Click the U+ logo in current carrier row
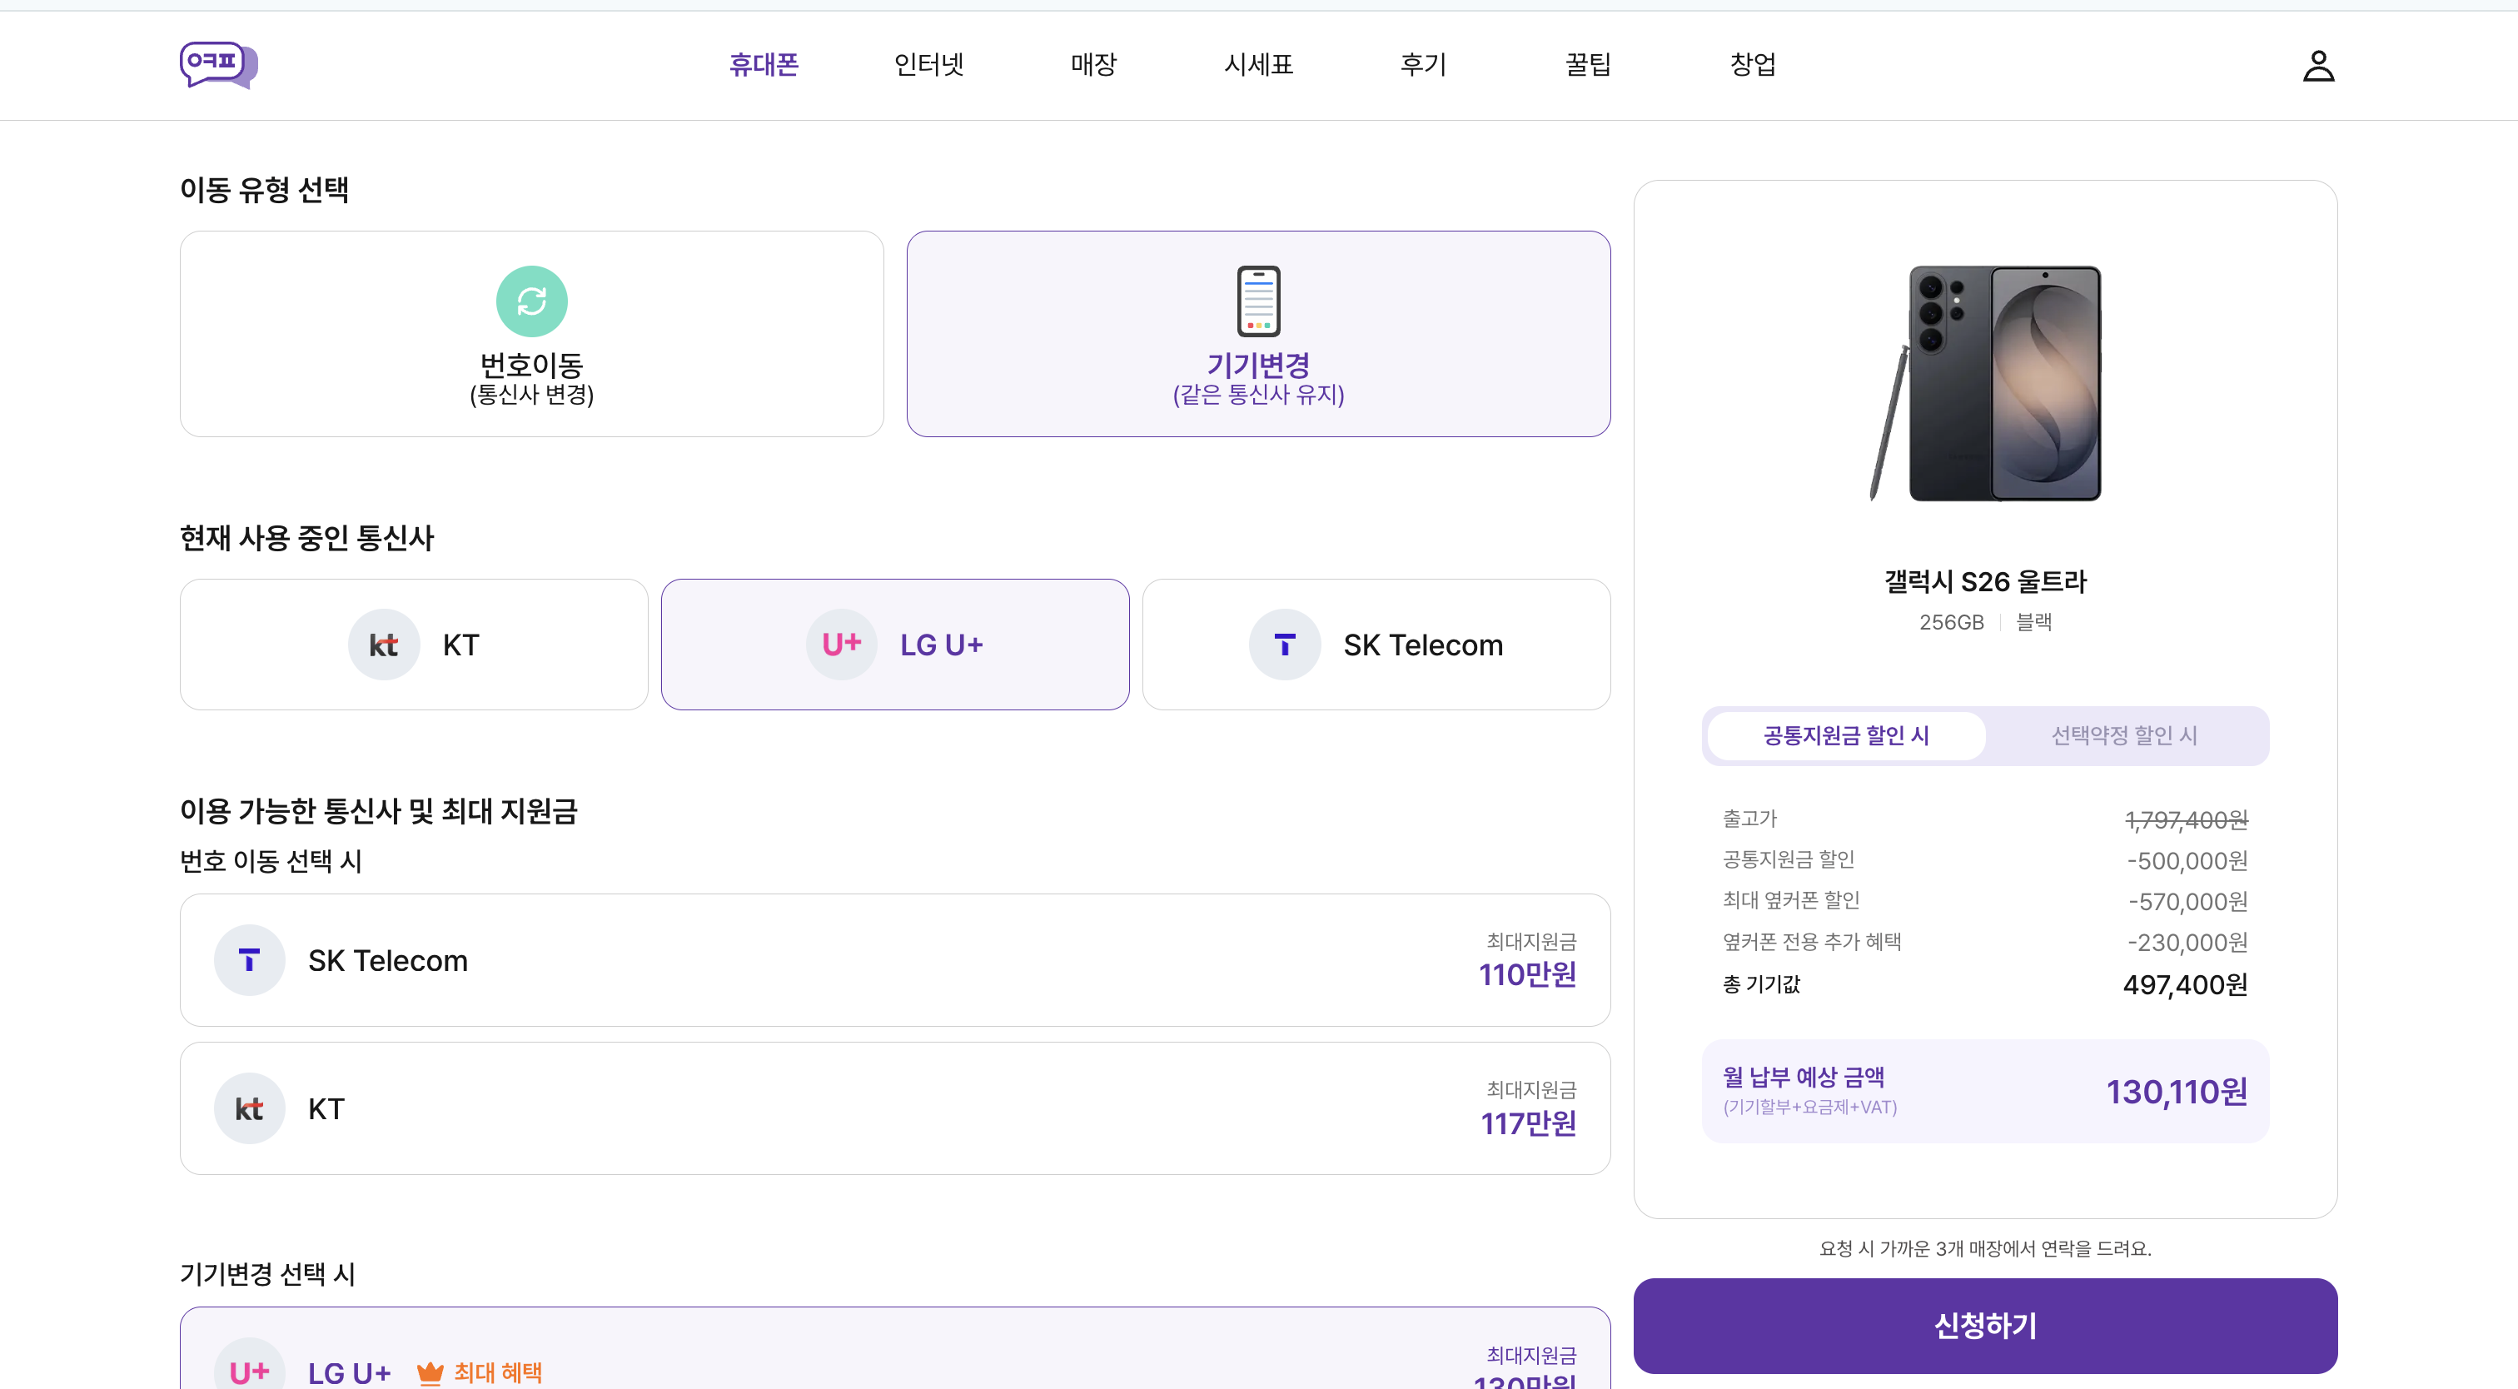 [841, 645]
